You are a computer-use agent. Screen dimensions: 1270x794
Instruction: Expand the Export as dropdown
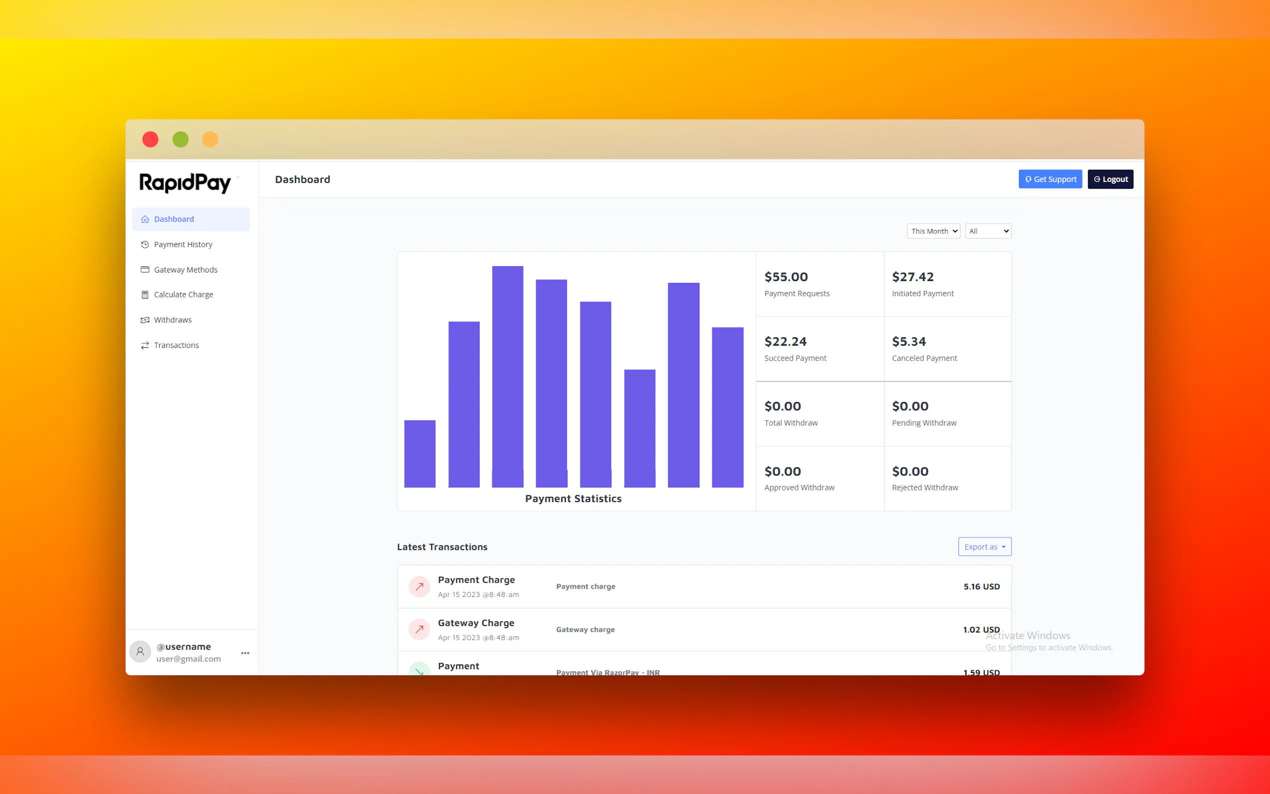pos(984,546)
